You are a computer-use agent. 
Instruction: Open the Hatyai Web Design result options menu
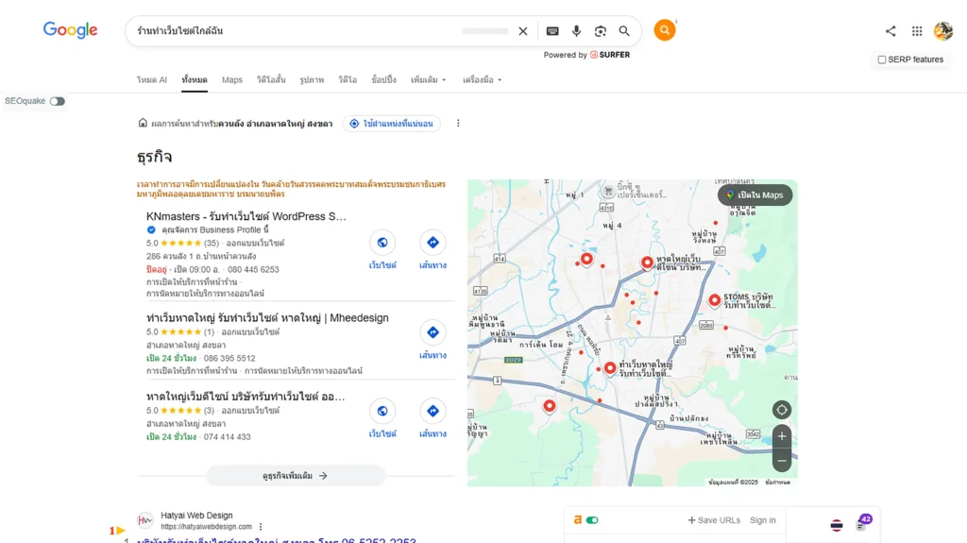261,527
